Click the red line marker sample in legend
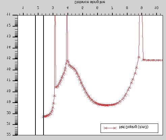Image resolution: width=166 pixels, height=140 pixels. [x=110, y=128]
